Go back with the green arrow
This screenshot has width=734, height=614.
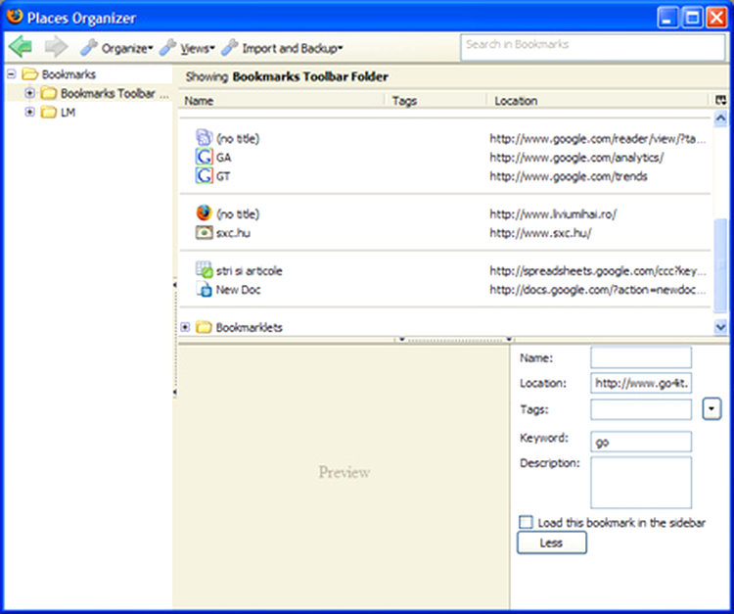[21, 47]
